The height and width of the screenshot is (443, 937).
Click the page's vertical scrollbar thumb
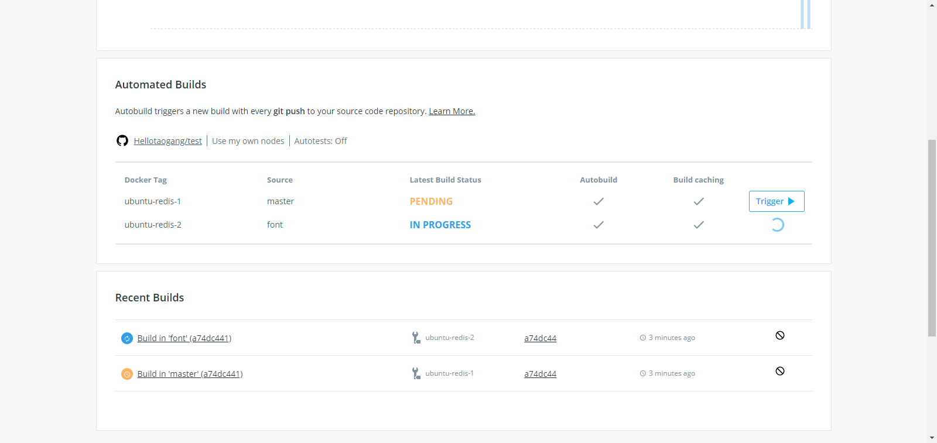[x=932, y=238]
